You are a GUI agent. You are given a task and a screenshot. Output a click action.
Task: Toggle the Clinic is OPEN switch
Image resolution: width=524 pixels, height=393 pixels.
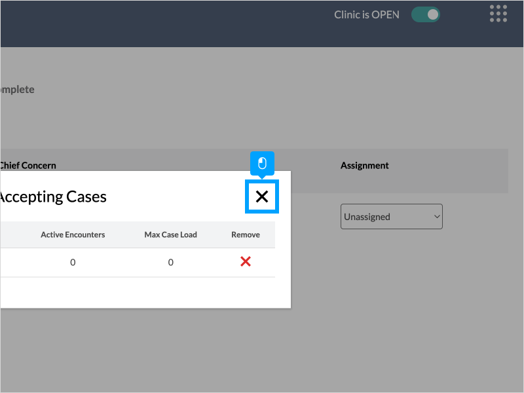pyautogui.click(x=426, y=14)
